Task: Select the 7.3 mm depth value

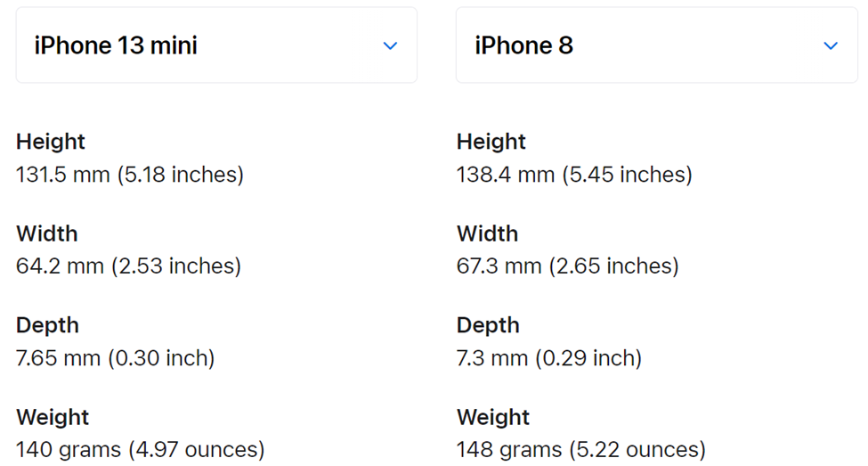Action: (x=549, y=358)
